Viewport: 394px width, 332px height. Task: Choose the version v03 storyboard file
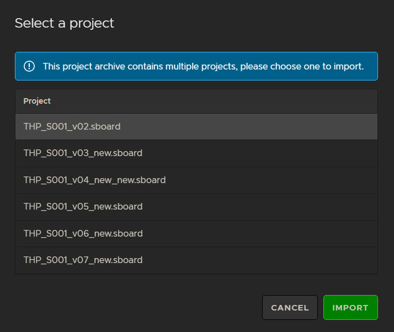[83, 153]
